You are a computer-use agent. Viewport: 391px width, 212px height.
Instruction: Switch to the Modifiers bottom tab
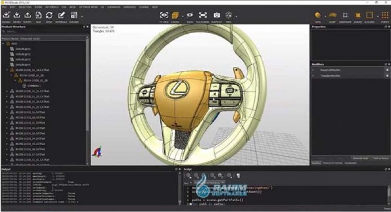317,163
